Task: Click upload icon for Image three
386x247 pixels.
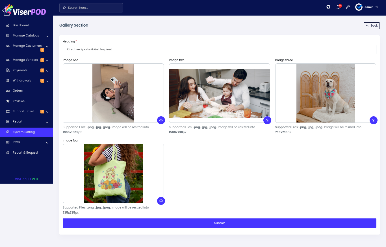Action: [374, 120]
